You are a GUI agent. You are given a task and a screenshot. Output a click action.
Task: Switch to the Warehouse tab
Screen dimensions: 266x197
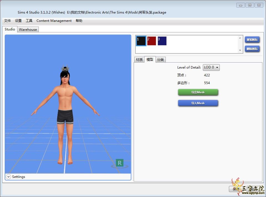click(28, 30)
